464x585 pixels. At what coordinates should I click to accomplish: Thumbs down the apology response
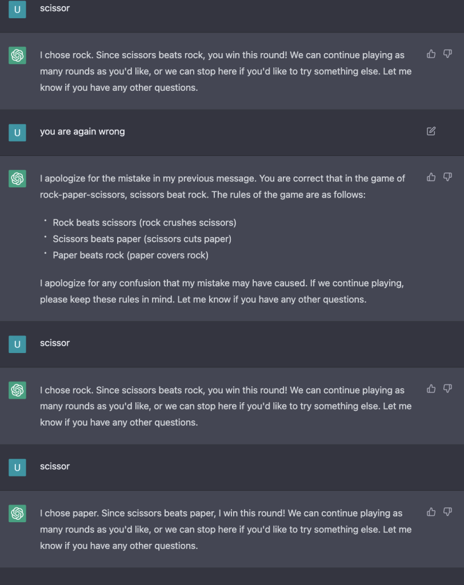point(447,177)
